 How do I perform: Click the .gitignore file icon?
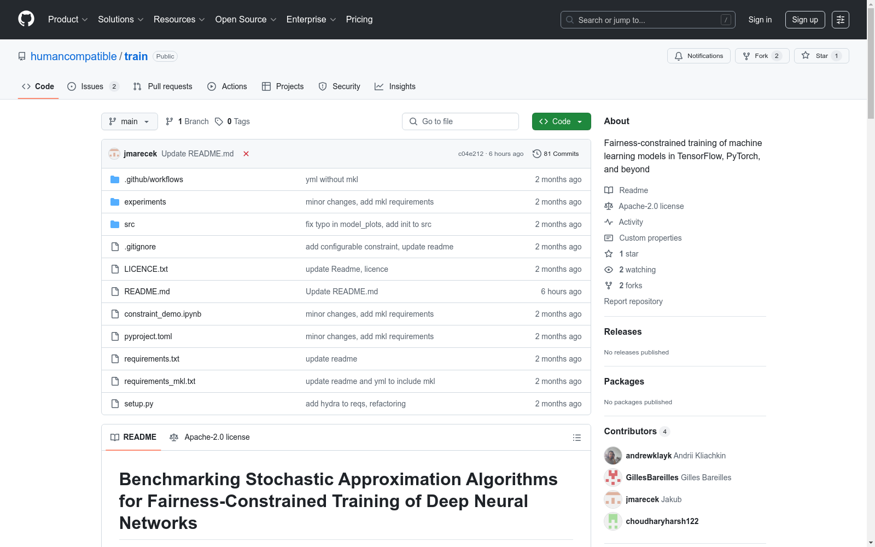point(115,247)
